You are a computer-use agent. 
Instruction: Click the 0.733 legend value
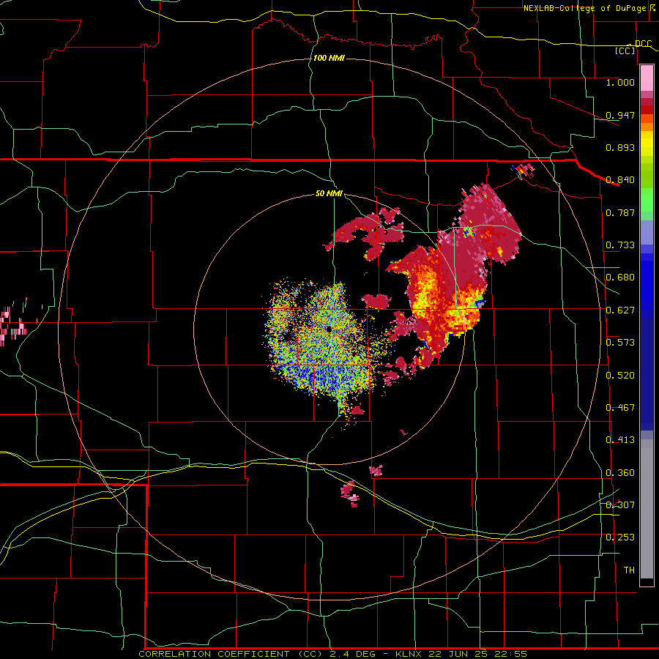pyautogui.click(x=620, y=245)
